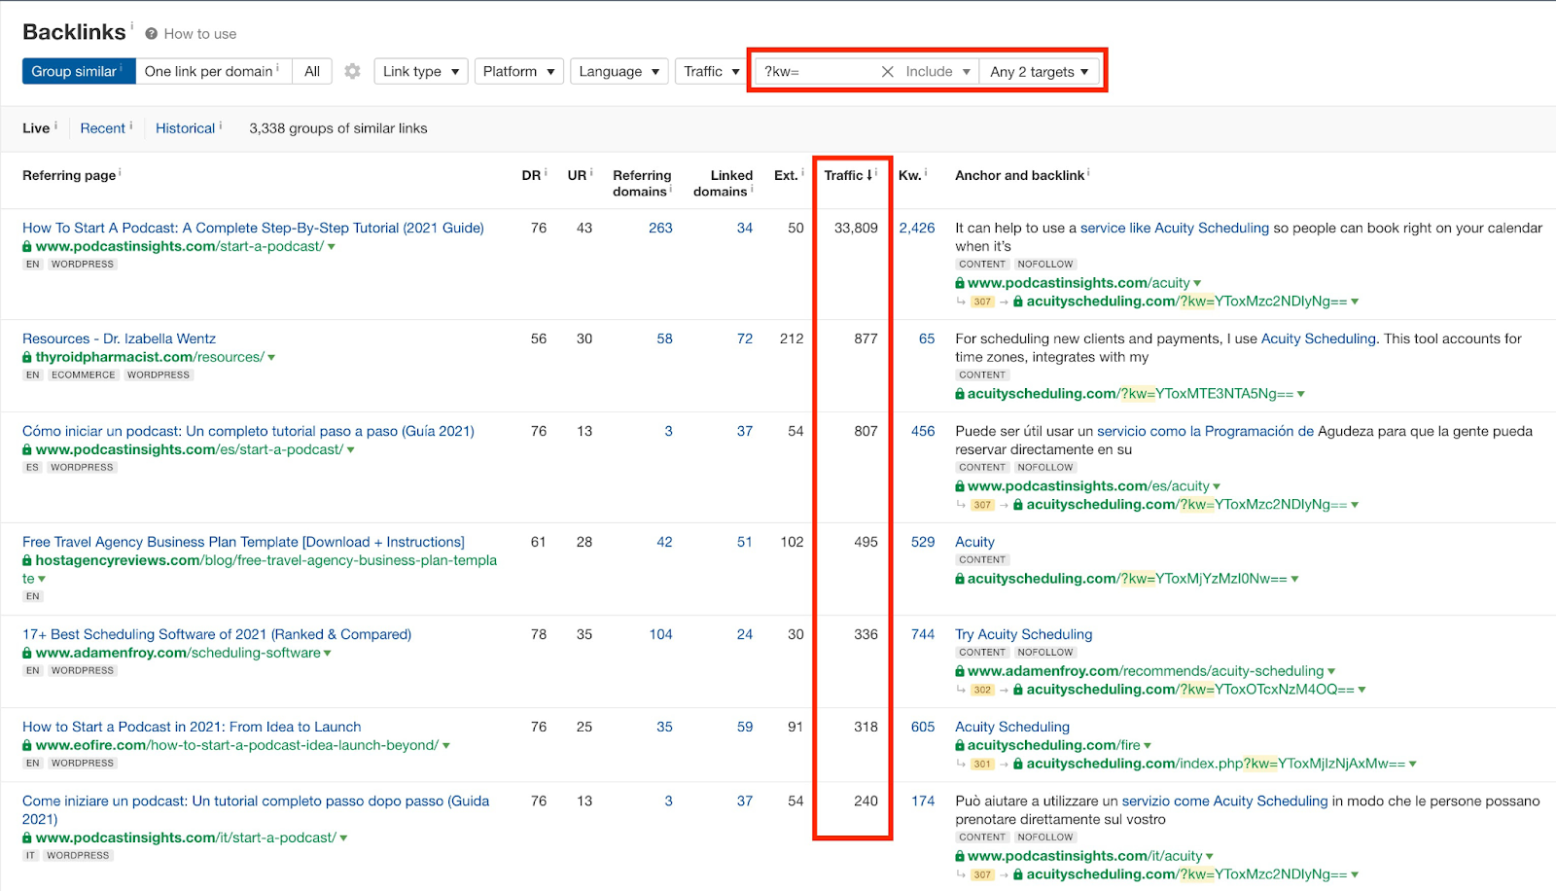Select the All links toggle option
Viewport: 1556px width, 891px height.
312,71
